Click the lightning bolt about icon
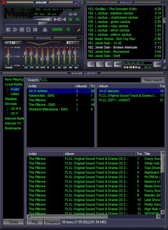The width and height of the screenshot is (168, 230). (79, 30)
